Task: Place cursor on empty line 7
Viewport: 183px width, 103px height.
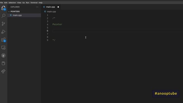Action: [118, 34]
